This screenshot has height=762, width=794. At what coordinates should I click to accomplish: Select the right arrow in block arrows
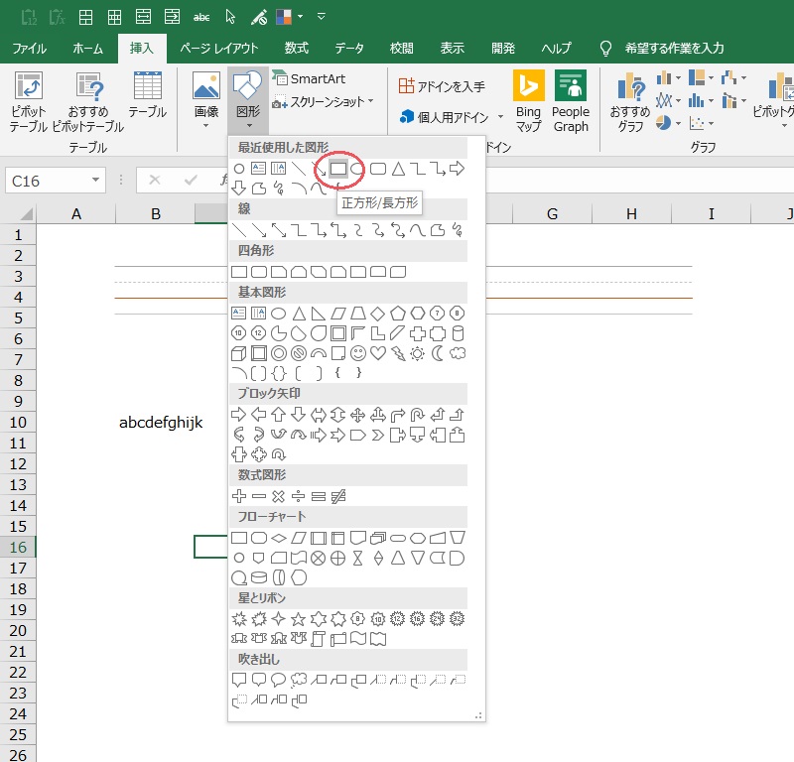point(238,415)
